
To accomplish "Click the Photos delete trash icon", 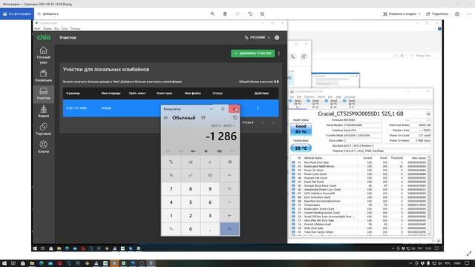I will (225, 14).
